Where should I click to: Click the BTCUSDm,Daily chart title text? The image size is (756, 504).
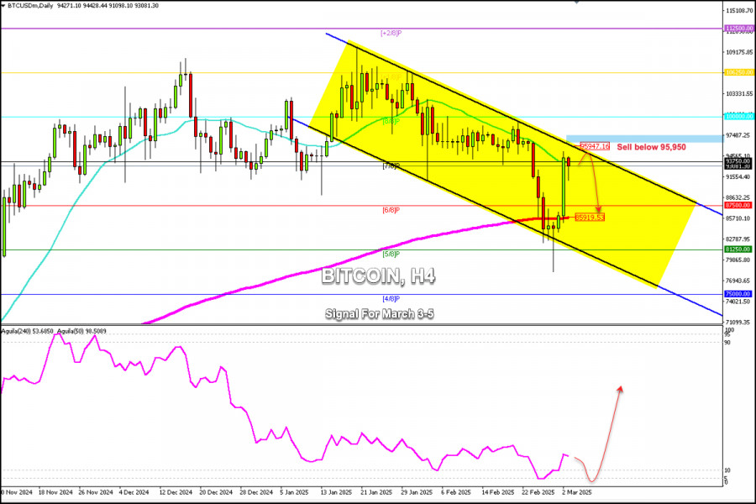[30, 6]
